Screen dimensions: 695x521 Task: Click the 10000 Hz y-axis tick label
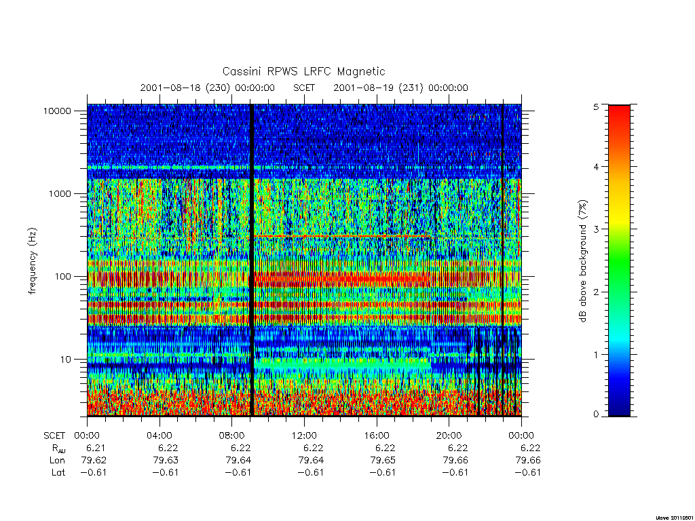click(57, 111)
